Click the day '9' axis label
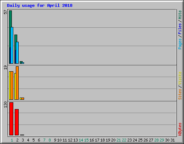184x144 pixels. tap(55, 140)
